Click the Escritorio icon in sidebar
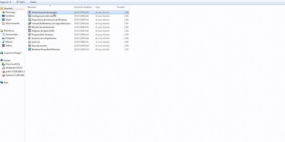The height and width of the screenshot is (142, 285). point(3,16)
